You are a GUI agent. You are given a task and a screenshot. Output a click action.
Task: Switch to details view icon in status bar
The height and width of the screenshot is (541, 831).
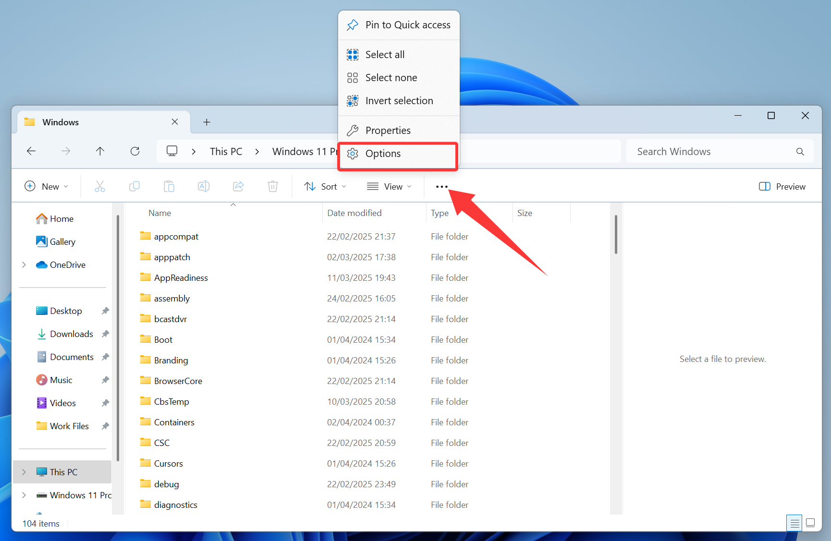pyautogui.click(x=794, y=523)
